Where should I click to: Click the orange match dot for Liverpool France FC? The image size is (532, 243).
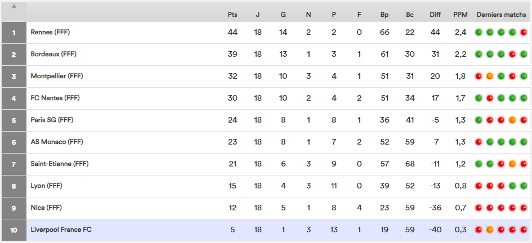tap(490, 229)
